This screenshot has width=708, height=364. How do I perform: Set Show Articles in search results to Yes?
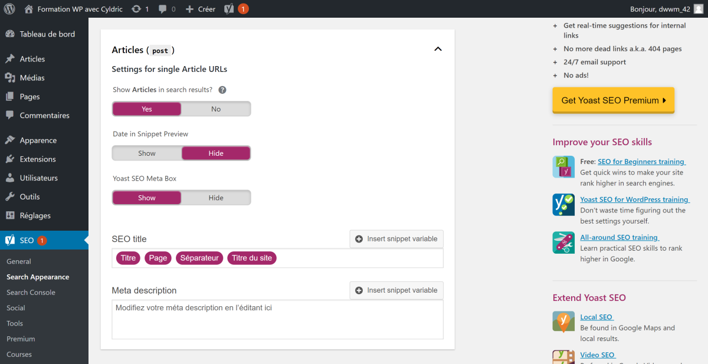click(x=147, y=109)
